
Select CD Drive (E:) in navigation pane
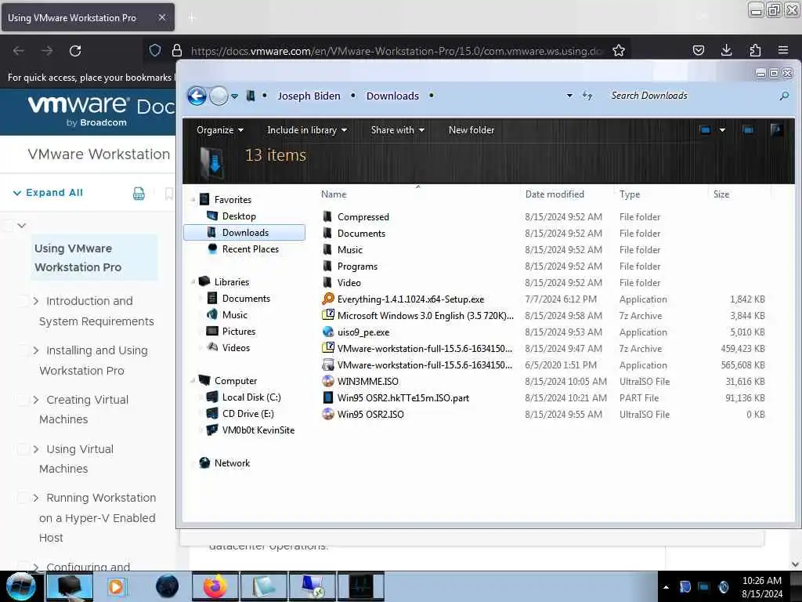[247, 414]
